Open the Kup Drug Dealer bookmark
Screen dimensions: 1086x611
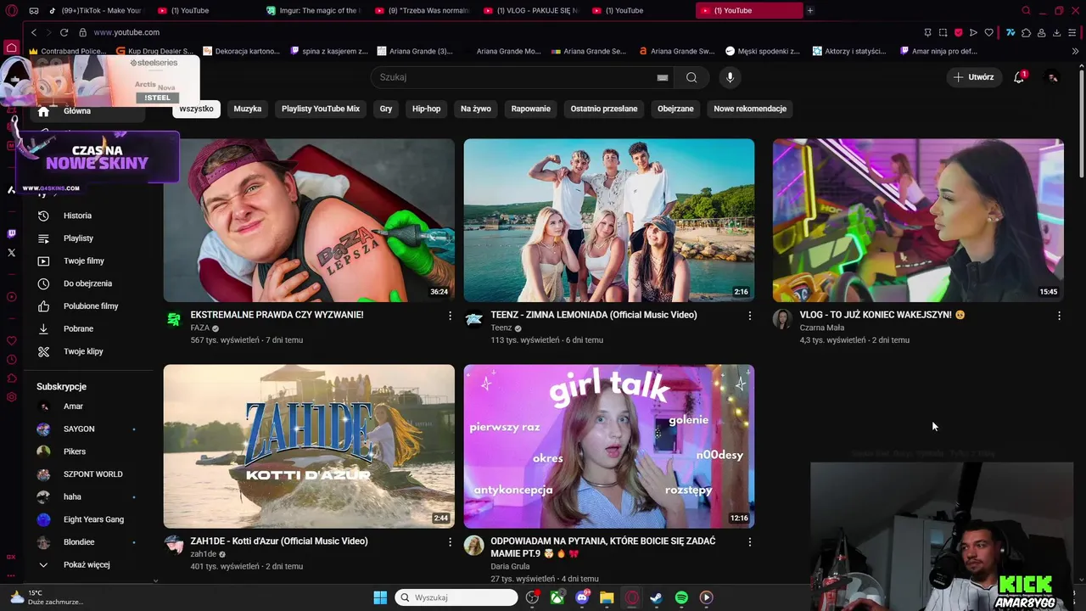[154, 51]
